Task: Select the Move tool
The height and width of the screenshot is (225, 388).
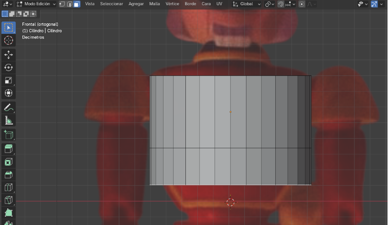Action: (8, 55)
